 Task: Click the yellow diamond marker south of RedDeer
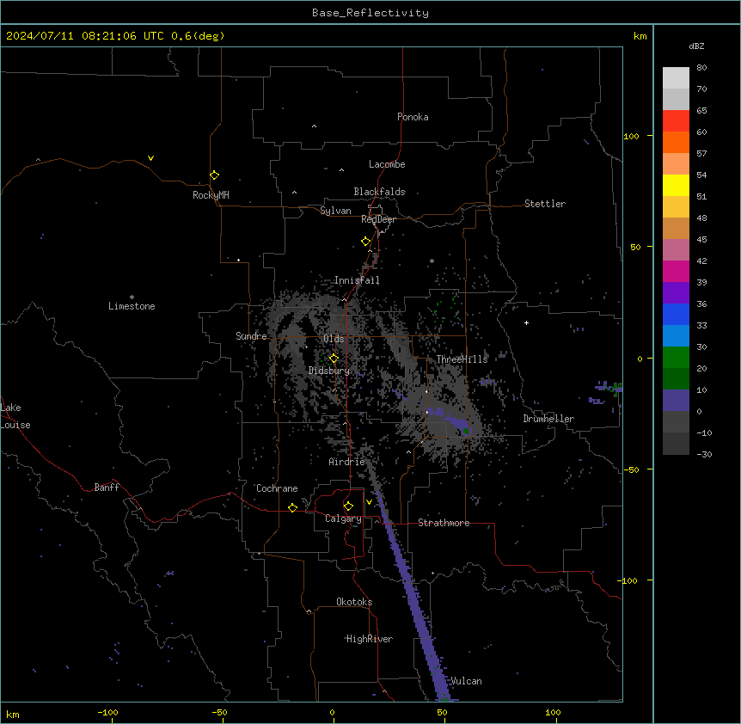click(365, 242)
